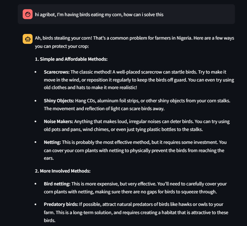
Task: Click the bold "Predatory birds:" label
Action: [61, 205]
